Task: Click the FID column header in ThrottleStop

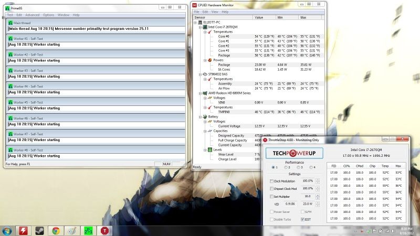Action: tap(334, 166)
